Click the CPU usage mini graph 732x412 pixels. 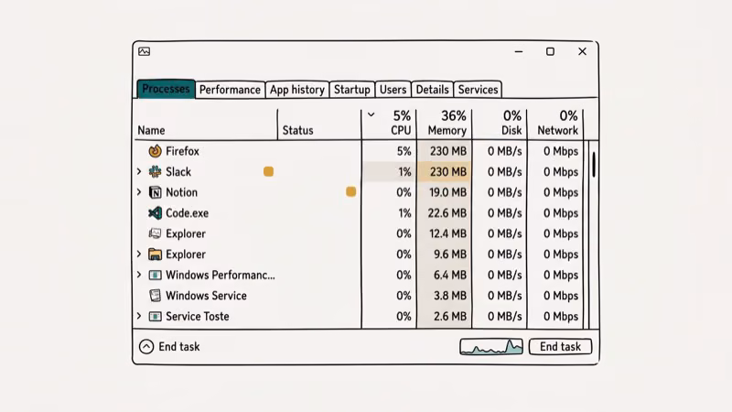(491, 347)
